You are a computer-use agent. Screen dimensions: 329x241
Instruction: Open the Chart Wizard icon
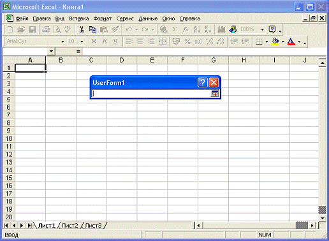pyautogui.click(x=221, y=29)
